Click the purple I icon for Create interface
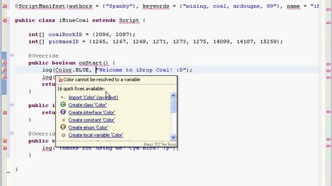 pyautogui.click(x=63, y=112)
